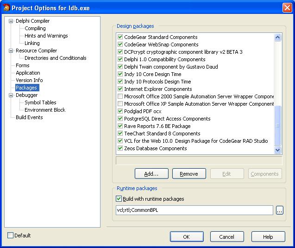The width and height of the screenshot is (295, 248).
Task: Enable Microsoft Office XP Sample Automation package
Action: 120,104
